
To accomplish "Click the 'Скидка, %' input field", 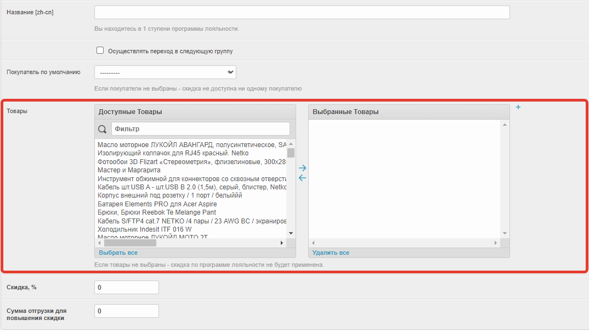I will (127, 287).
